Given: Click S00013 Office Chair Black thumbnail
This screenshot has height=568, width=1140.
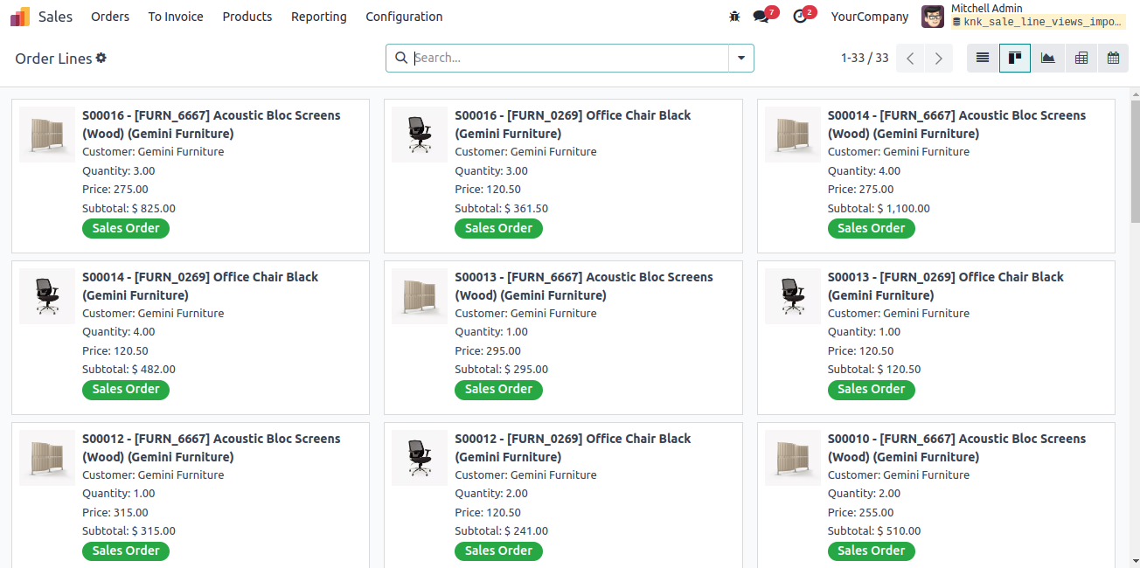Looking at the screenshot, I should pos(793,296).
